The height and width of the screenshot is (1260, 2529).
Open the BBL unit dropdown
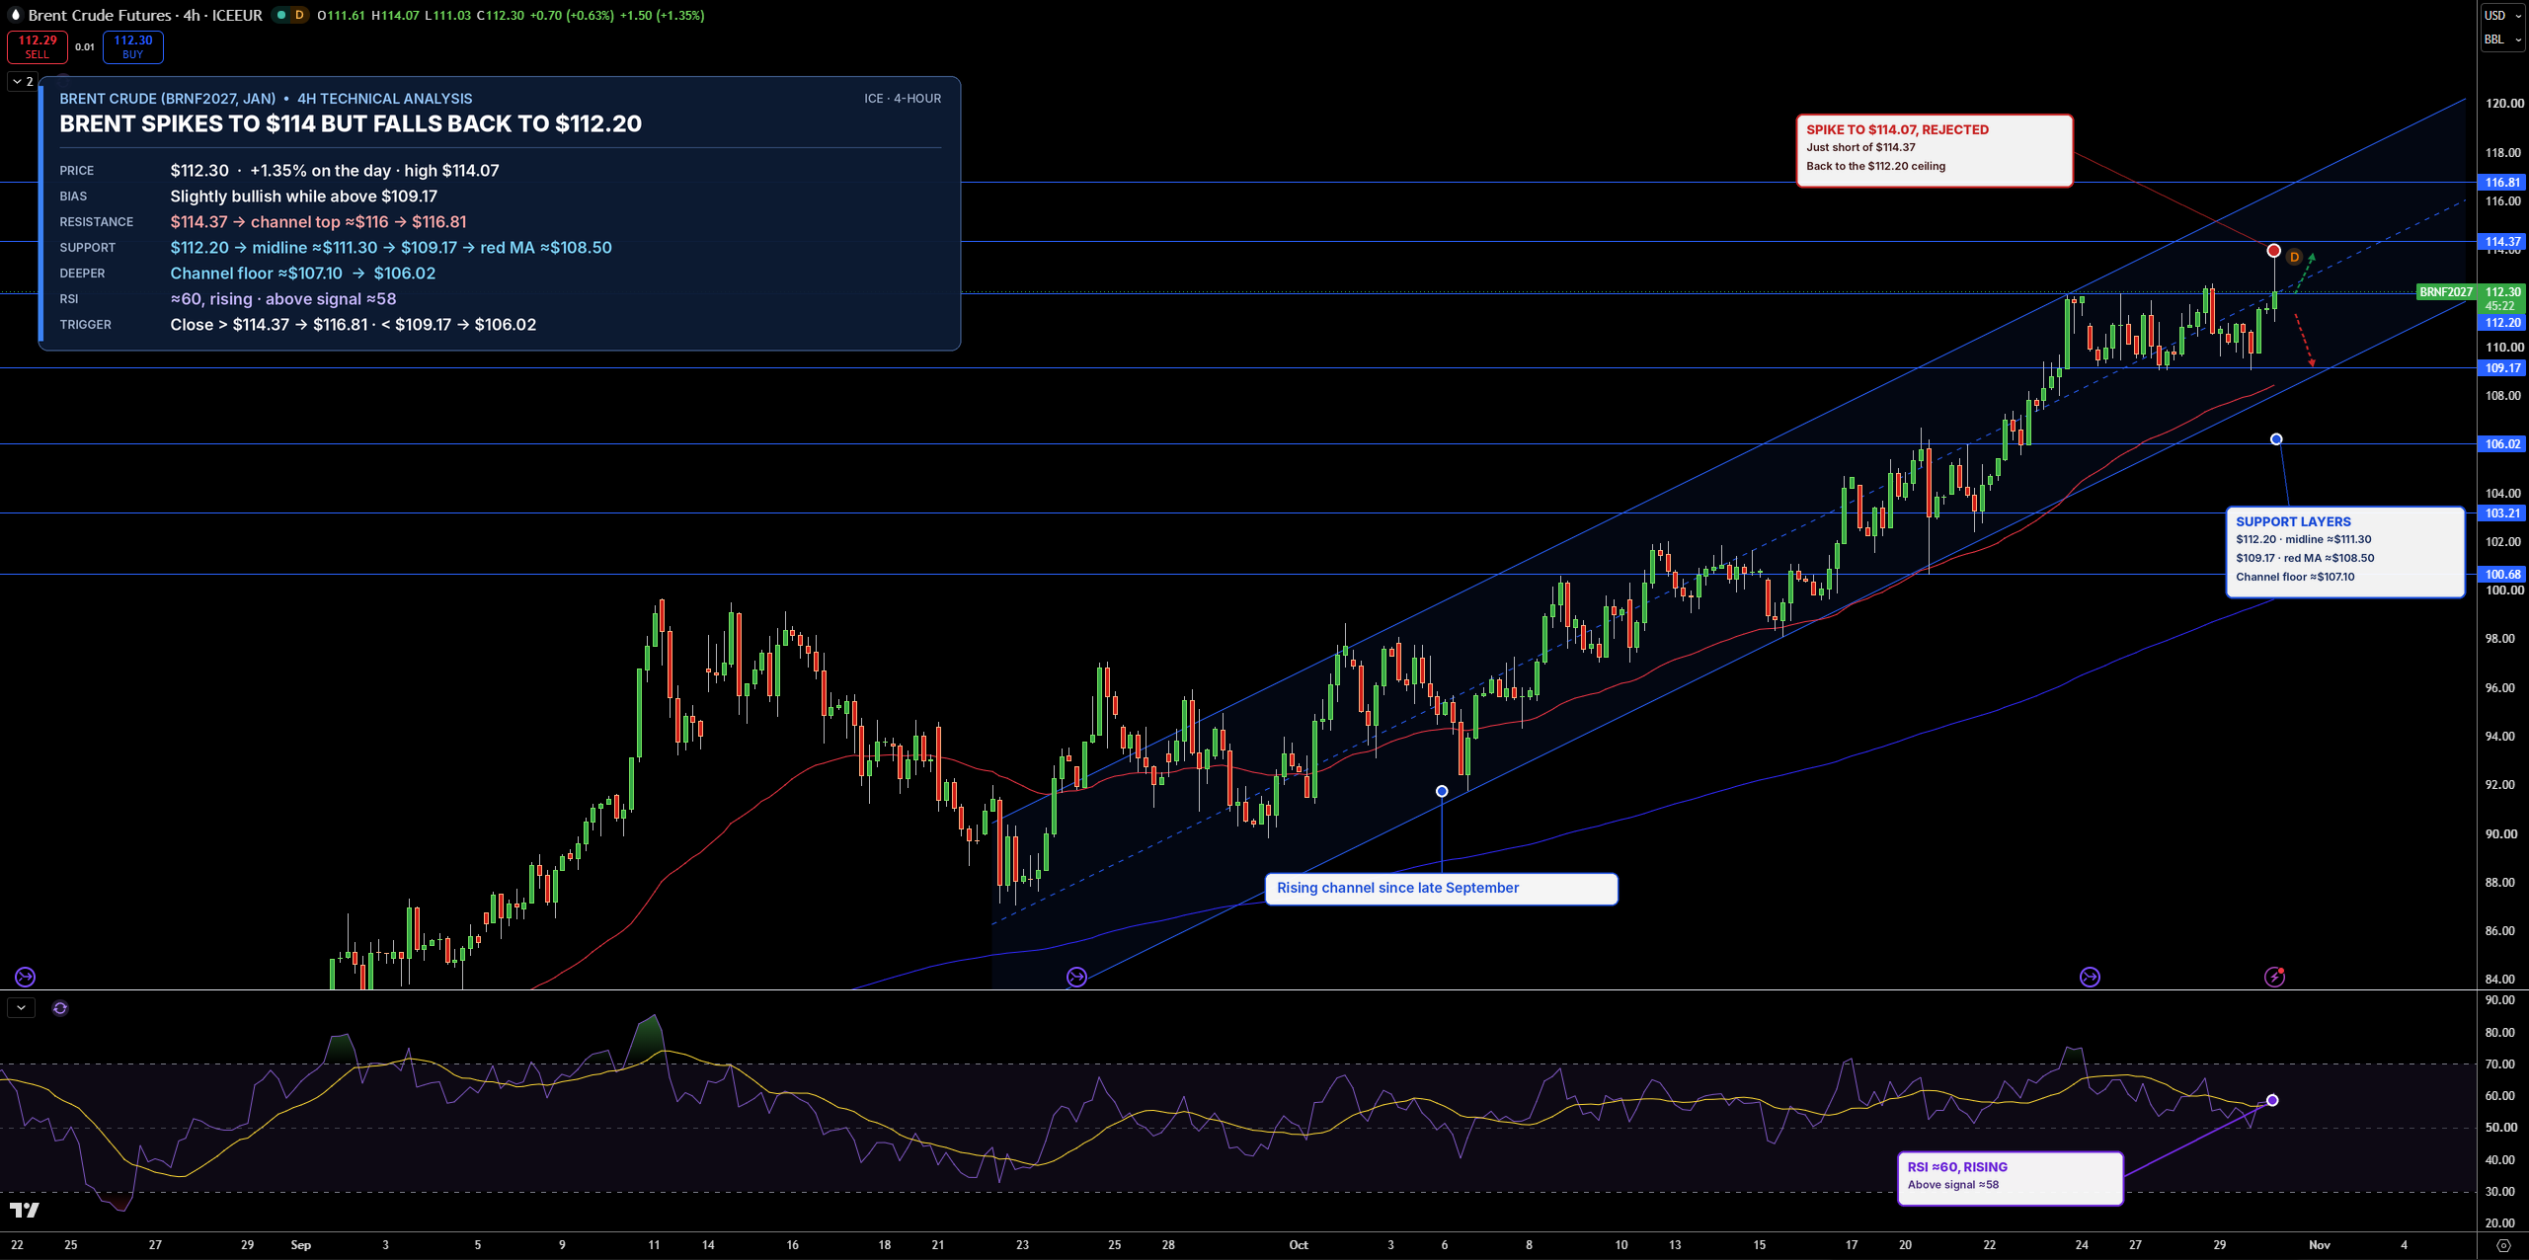point(2503,39)
